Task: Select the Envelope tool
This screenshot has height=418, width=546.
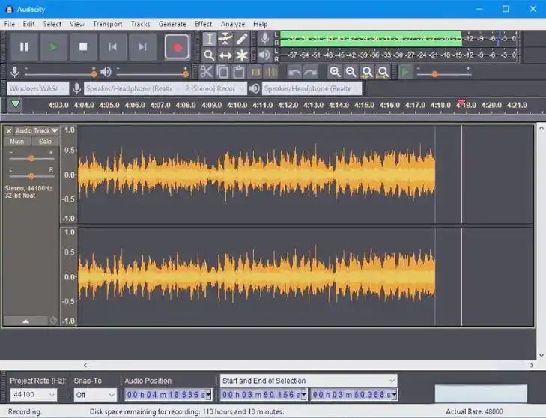Action: [225, 39]
